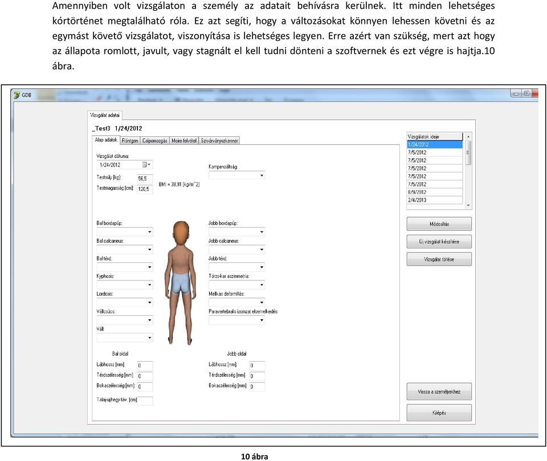Click Vissza a személyekhez button

point(439,391)
